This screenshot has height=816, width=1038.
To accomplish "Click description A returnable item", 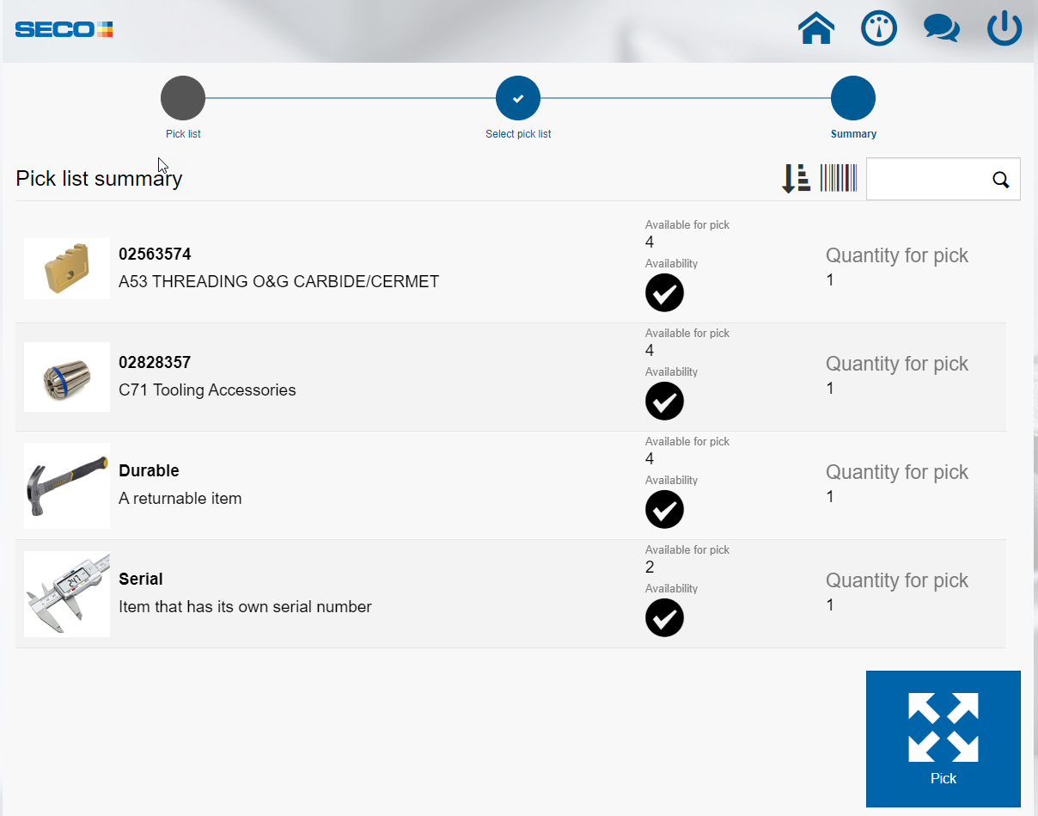I will [x=180, y=499].
